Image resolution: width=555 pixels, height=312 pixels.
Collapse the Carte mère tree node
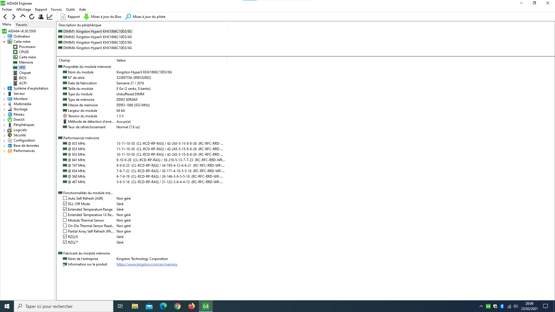pos(4,42)
